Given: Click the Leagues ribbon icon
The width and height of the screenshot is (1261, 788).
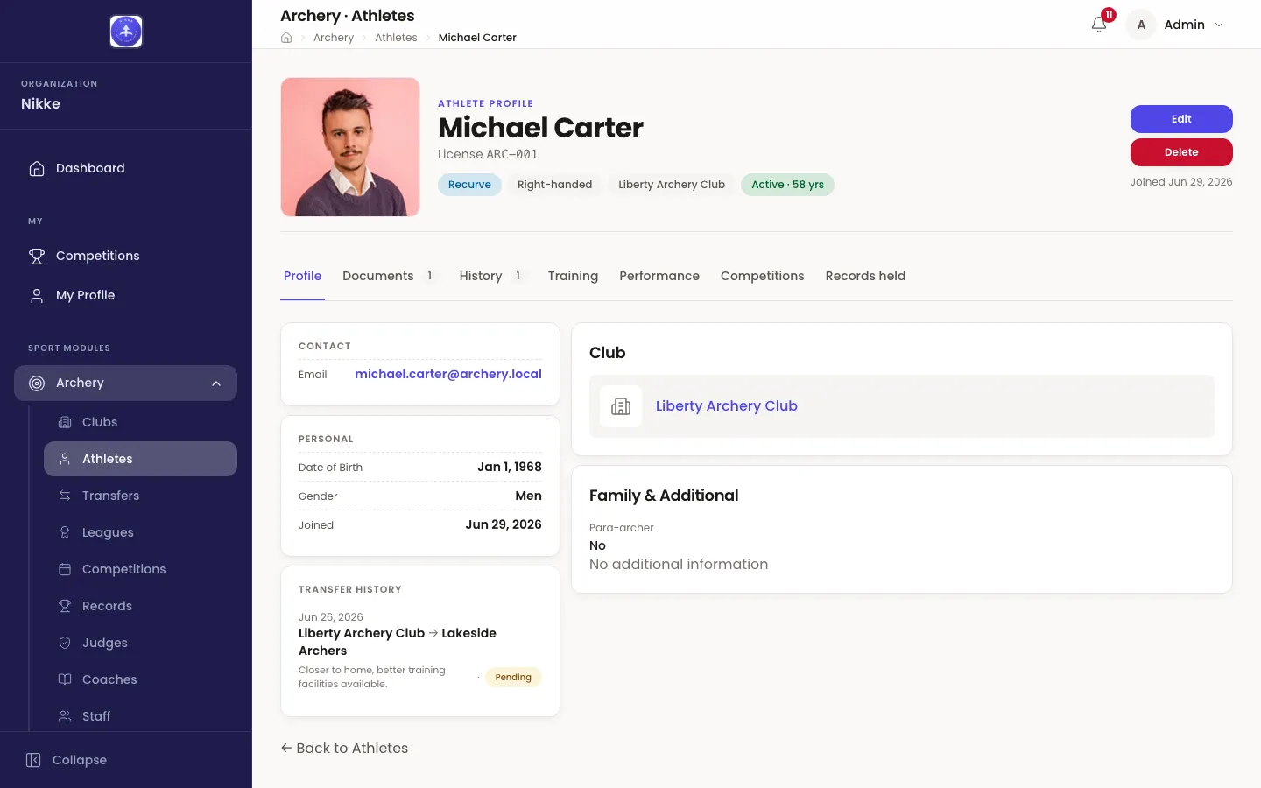Looking at the screenshot, I should point(65,532).
